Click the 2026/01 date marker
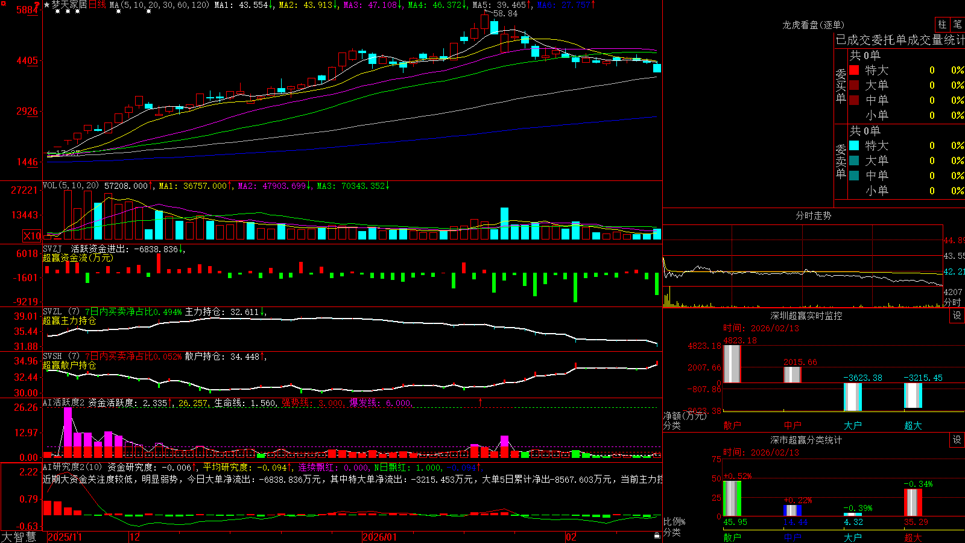The height and width of the screenshot is (543, 965). click(380, 537)
